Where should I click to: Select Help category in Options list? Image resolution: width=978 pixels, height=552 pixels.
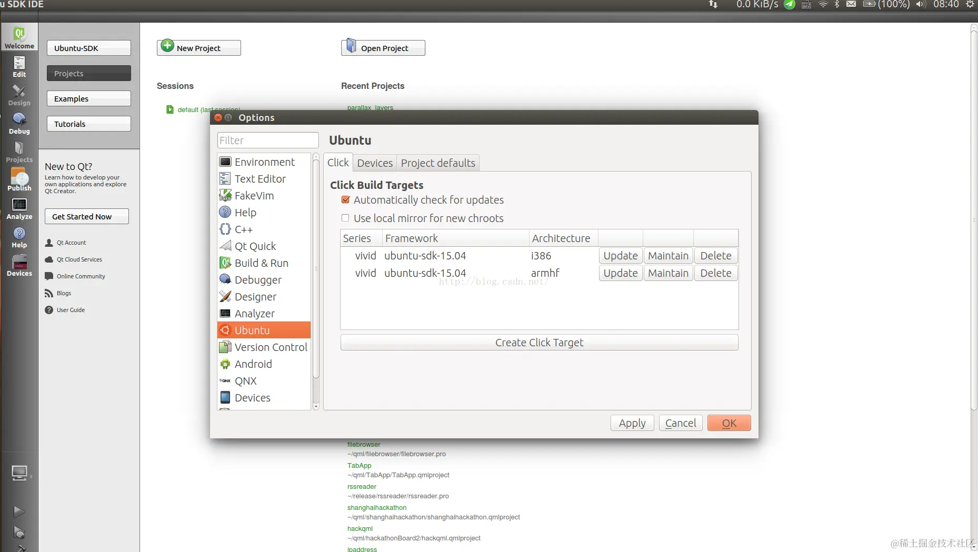pos(264,213)
